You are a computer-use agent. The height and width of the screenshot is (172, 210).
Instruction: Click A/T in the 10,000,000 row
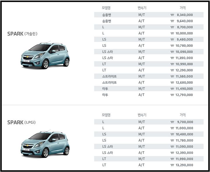[141, 33]
